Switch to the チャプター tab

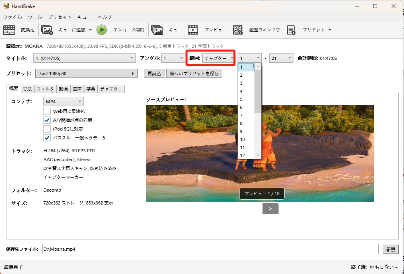pos(111,89)
